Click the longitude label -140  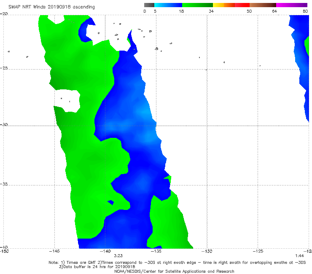[x=105, y=251]
